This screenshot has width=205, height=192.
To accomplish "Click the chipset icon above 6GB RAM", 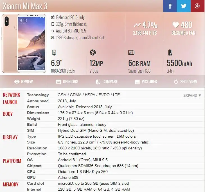I will [131, 52].
